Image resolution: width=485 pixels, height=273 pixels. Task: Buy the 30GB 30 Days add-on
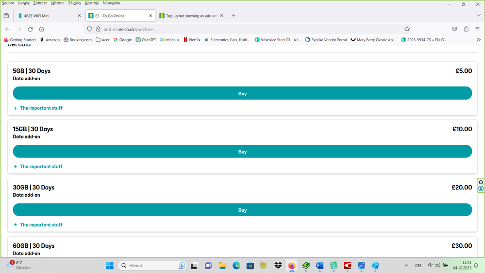point(243,210)
